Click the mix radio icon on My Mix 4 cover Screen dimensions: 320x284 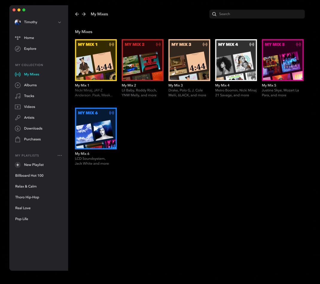coord(252,44)
